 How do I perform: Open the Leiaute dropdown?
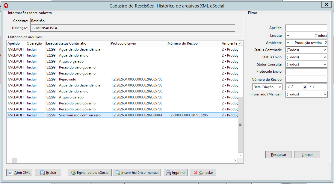coord(306,36)
